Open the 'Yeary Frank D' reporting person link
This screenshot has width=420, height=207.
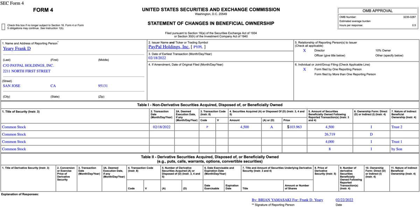click(x=17, y=49)
